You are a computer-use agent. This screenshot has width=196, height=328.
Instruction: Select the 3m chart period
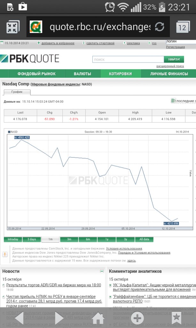(69, 239)
